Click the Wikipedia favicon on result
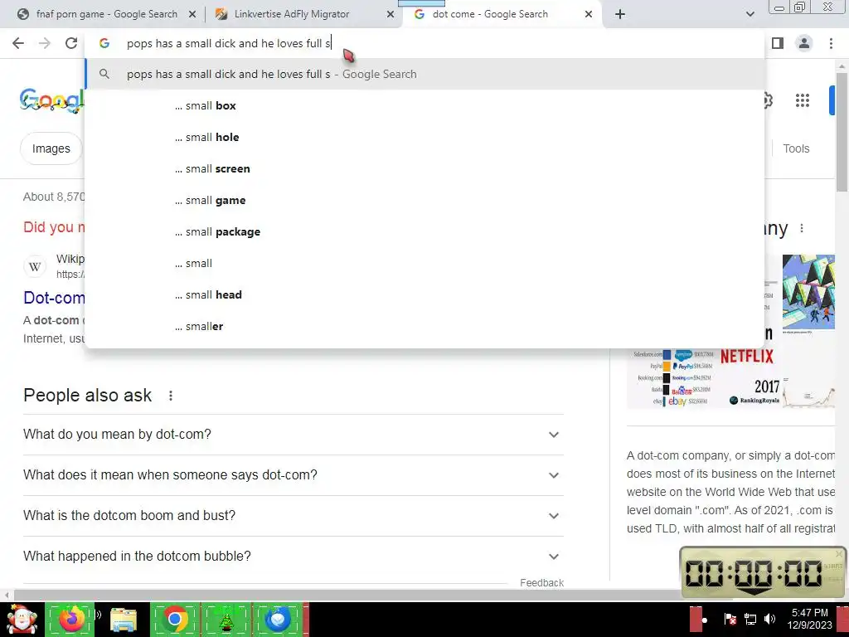849x637 pixels. tap(35, 266)
